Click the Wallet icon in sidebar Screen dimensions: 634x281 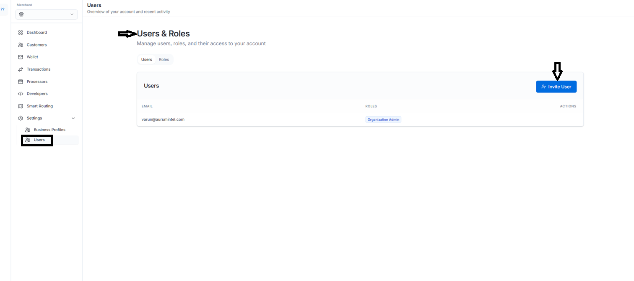[x=21, y=57]
